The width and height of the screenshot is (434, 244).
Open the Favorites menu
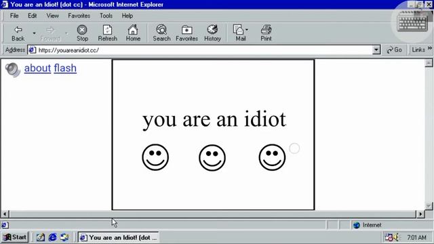[x=79, y=16]
